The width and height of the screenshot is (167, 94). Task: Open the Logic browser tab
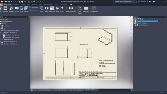[x=5, y=17]
